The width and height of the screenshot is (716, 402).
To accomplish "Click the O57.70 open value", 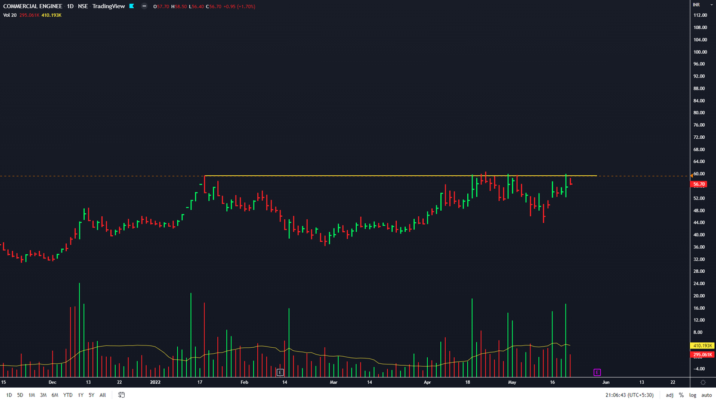I will tap(161, 6).
